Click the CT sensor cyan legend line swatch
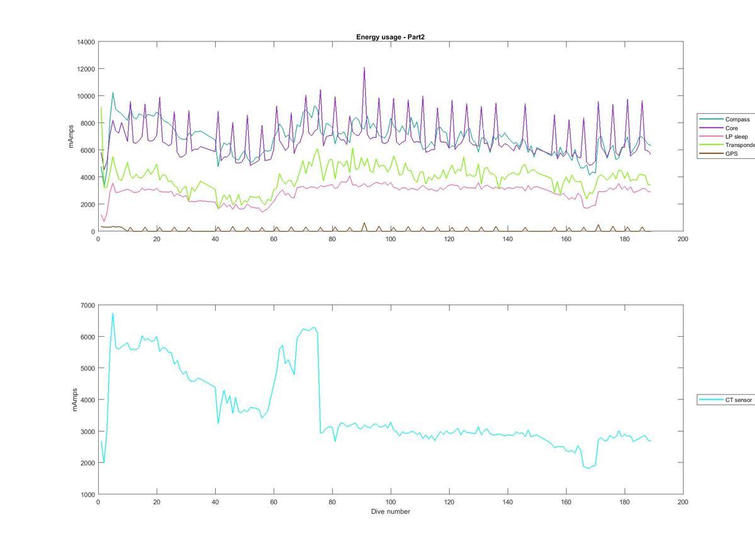 coord(712,400)
